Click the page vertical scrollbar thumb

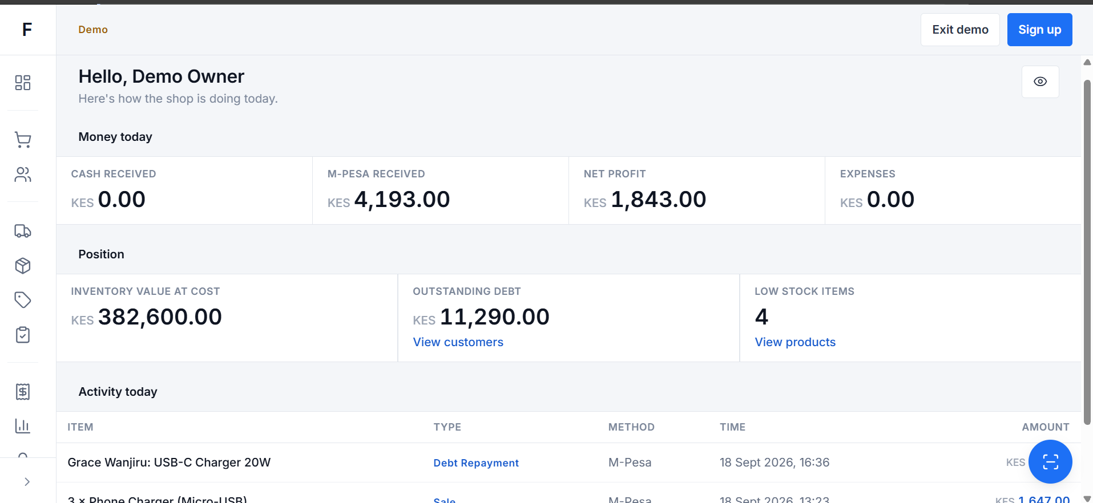1087,252
